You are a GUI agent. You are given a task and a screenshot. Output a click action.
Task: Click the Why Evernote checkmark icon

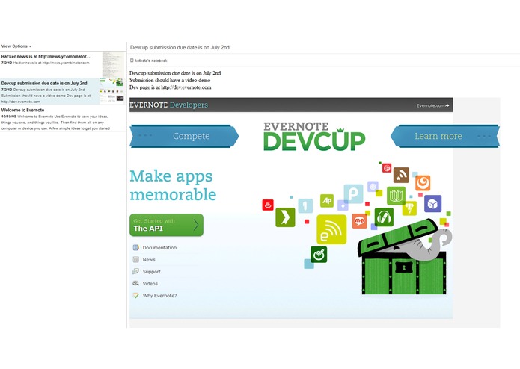pyautogui.click(x=135, y=296)
